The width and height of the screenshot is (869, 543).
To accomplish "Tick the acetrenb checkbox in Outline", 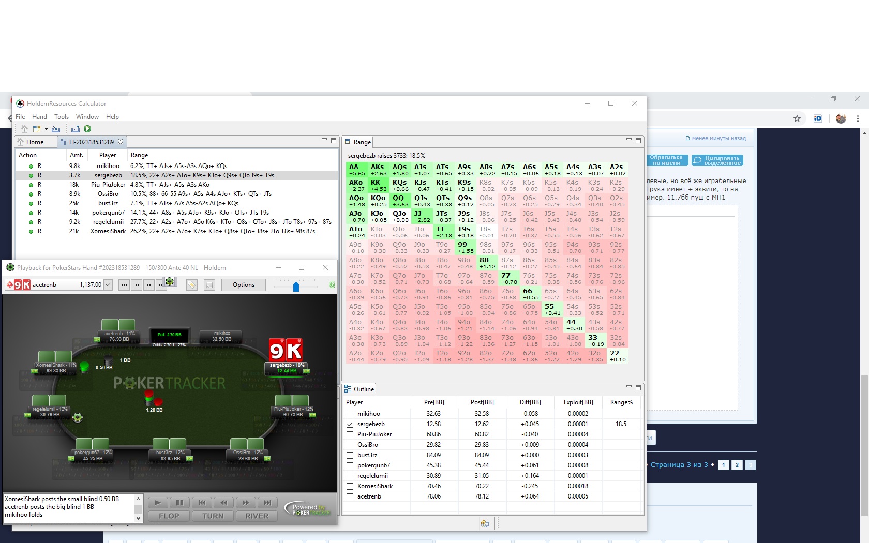I will pyautogui.click(x=350, y=496).
